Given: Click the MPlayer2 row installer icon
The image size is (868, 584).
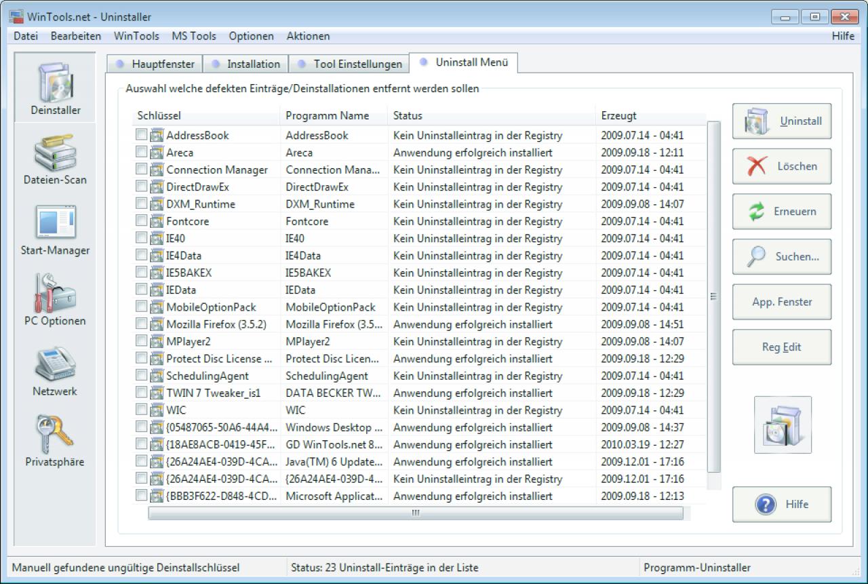Looking at the screenshot, I should (x=157, y=341).
